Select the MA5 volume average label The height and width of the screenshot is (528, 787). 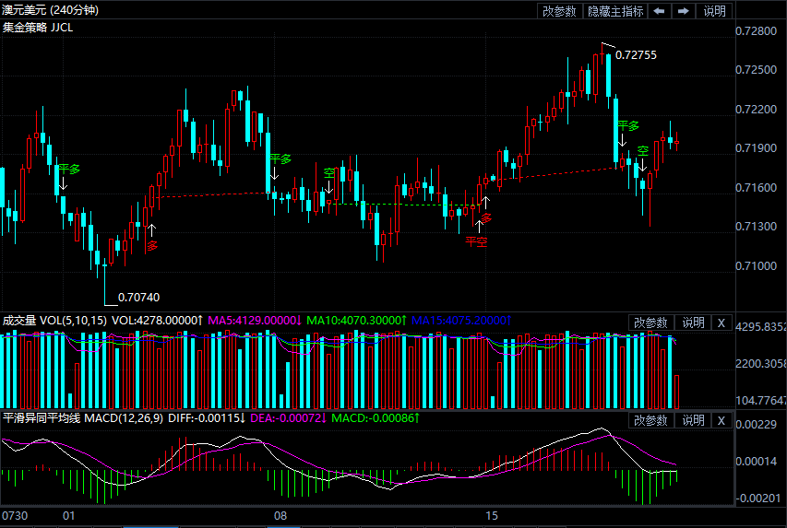pos(254,320)
